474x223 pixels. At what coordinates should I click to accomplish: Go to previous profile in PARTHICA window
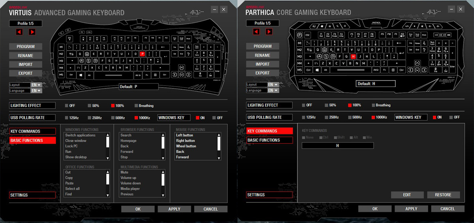[x=256, y=32]
